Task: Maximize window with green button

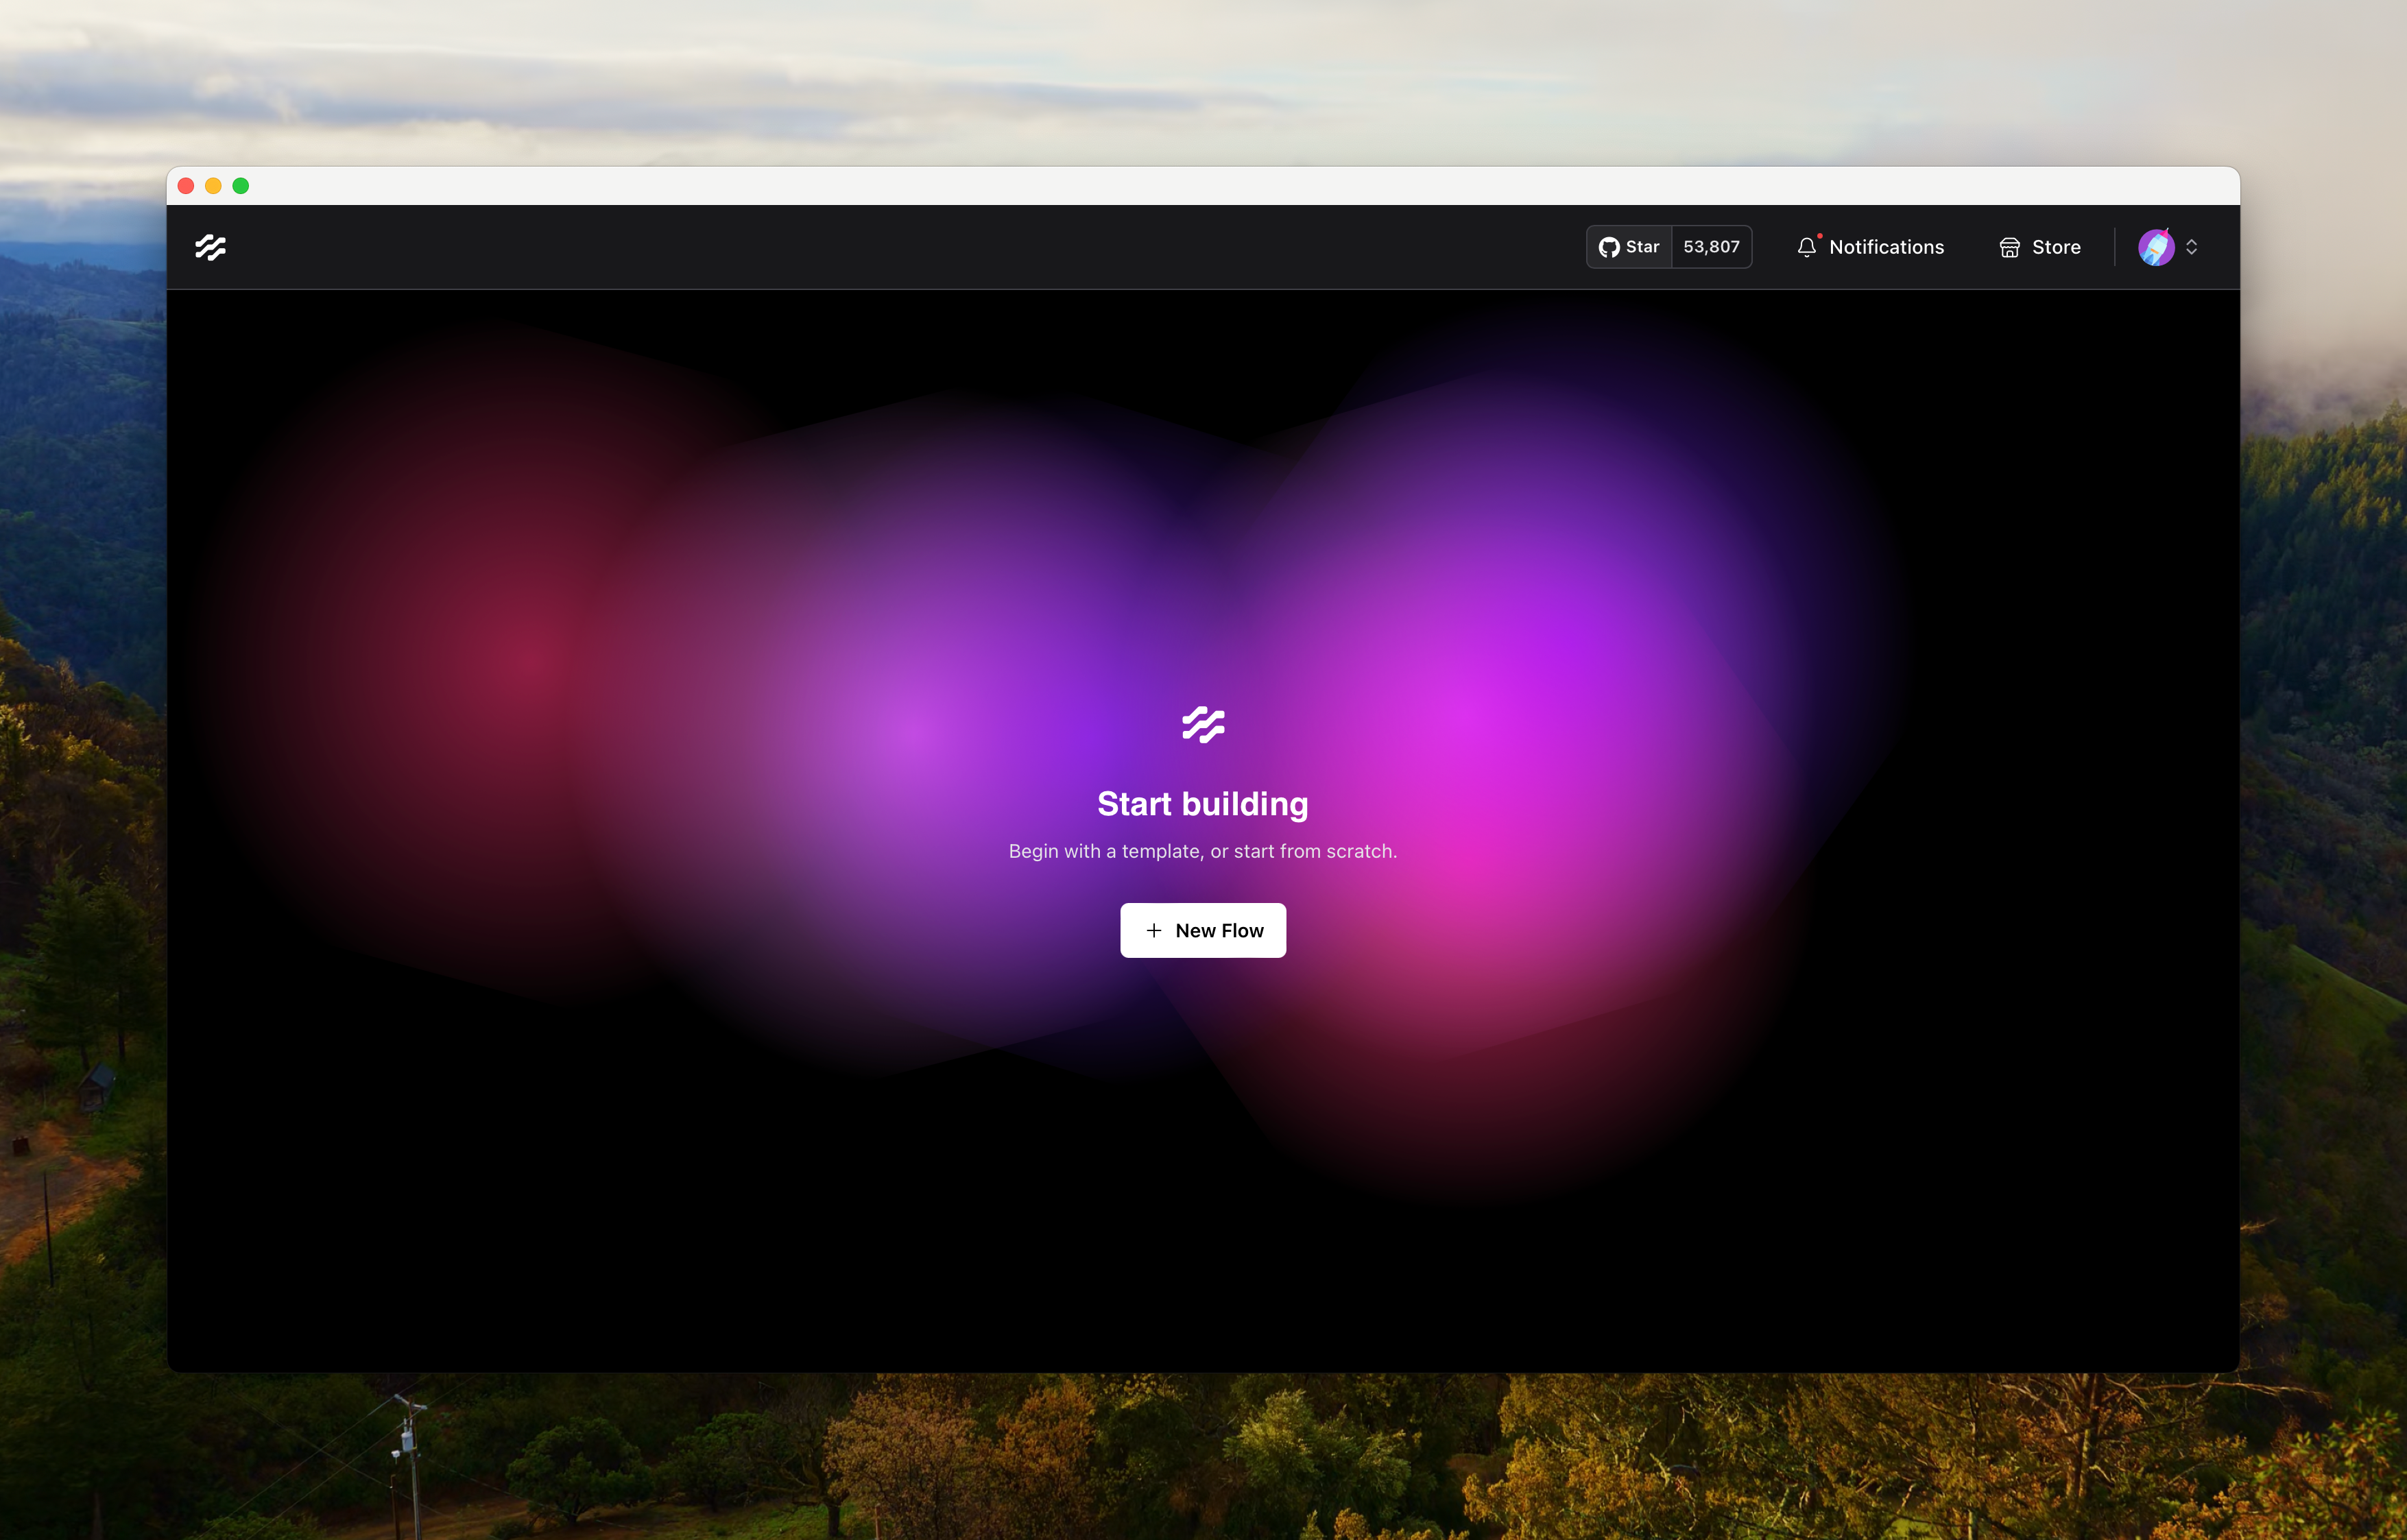Action: (x=241, y=186)
